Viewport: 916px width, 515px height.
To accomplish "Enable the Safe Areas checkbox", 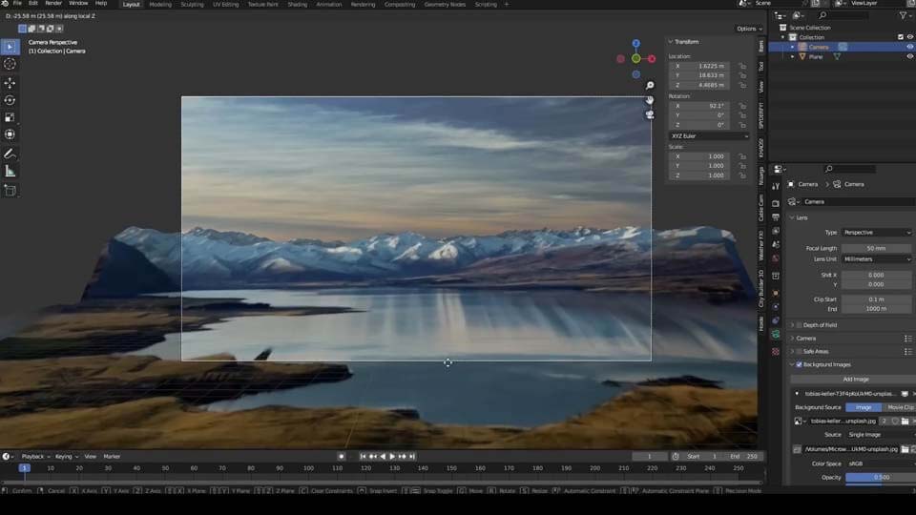I will [x=799, y=352].
